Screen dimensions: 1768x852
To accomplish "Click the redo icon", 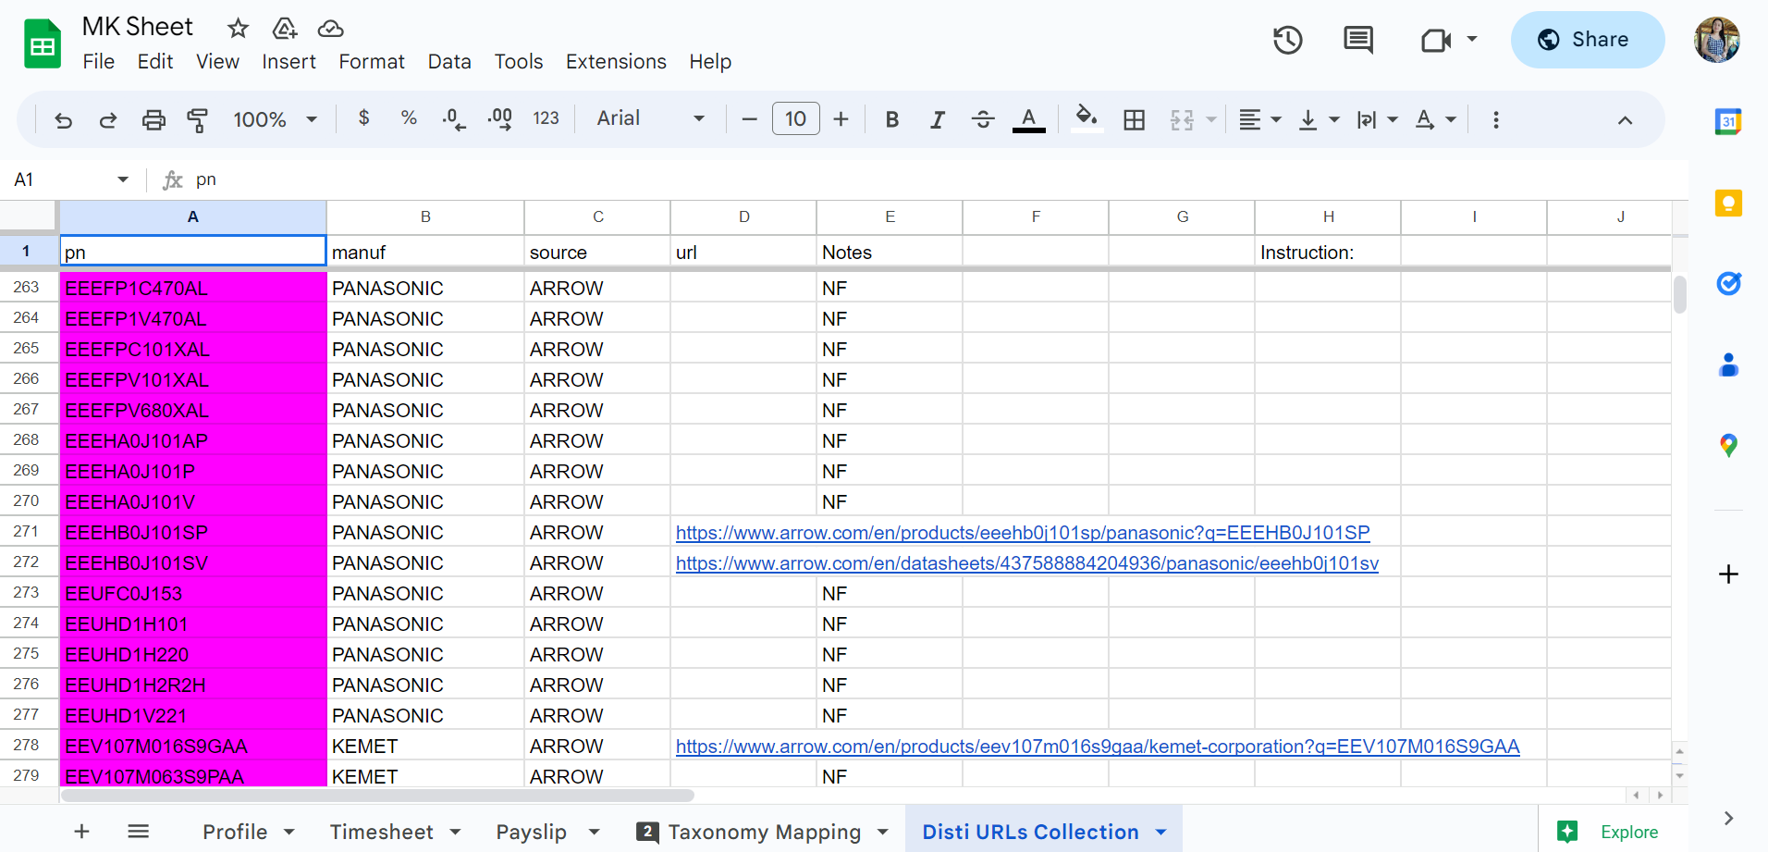I will 108,119.
